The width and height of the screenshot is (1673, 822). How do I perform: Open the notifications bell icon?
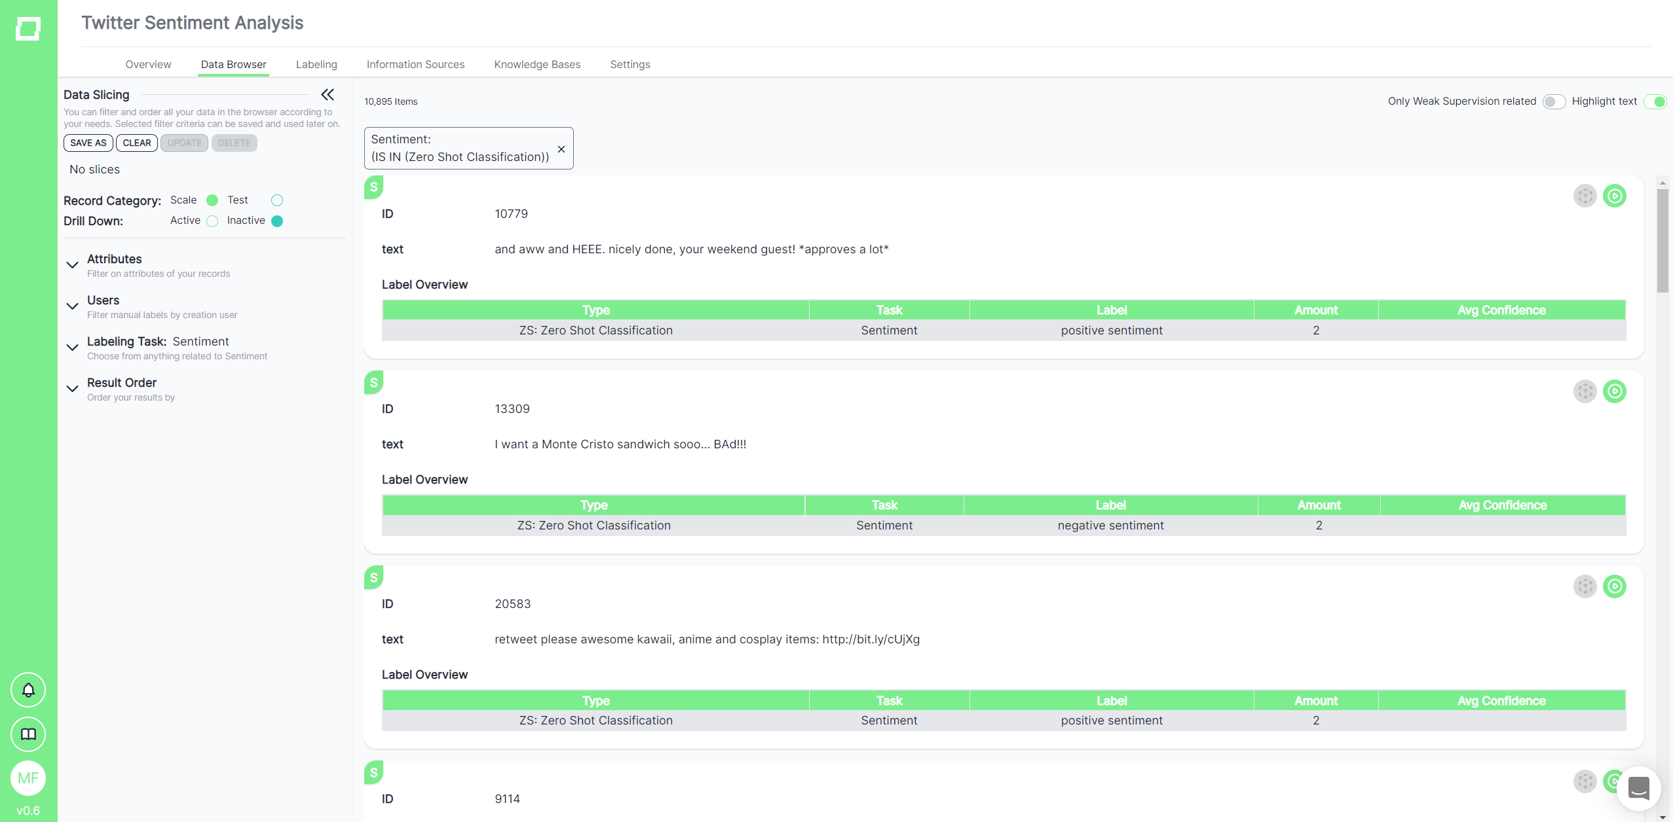pyautogui.click(x=28, y=690)
